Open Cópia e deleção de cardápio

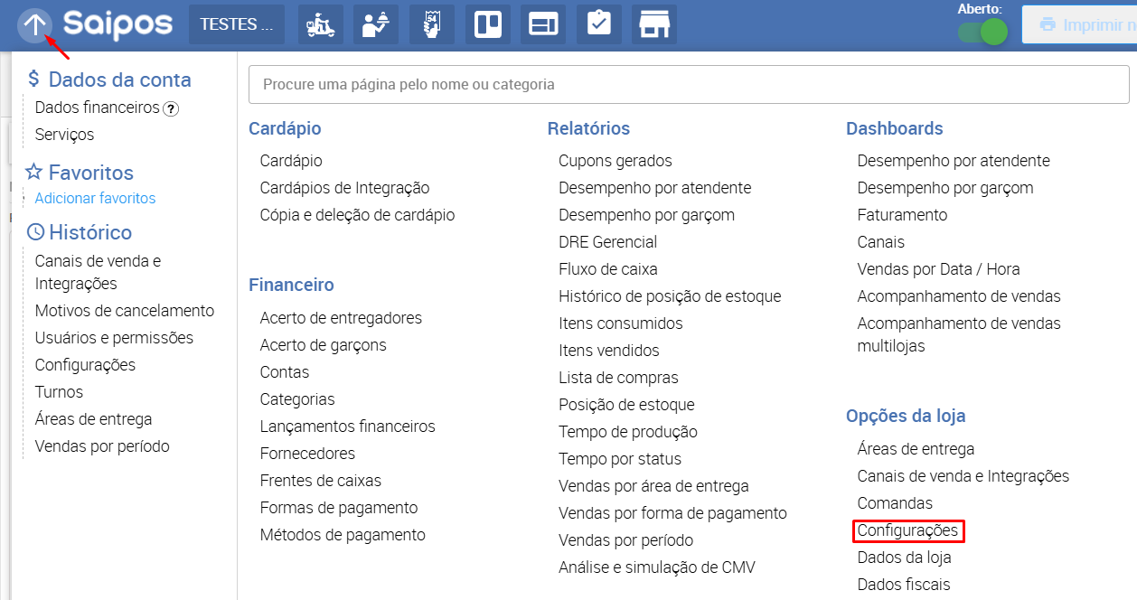357,215
